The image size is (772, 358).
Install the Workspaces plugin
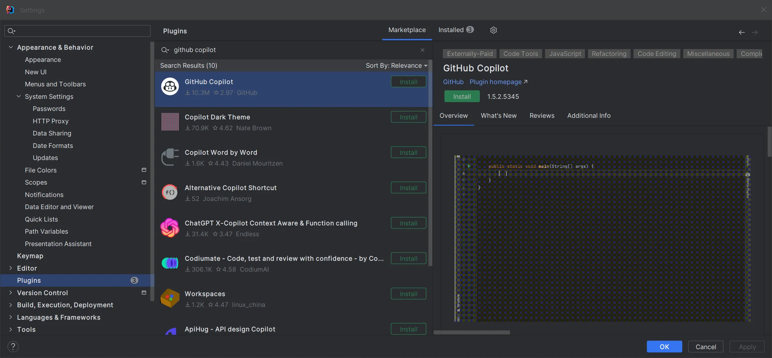tap(408, 294)
